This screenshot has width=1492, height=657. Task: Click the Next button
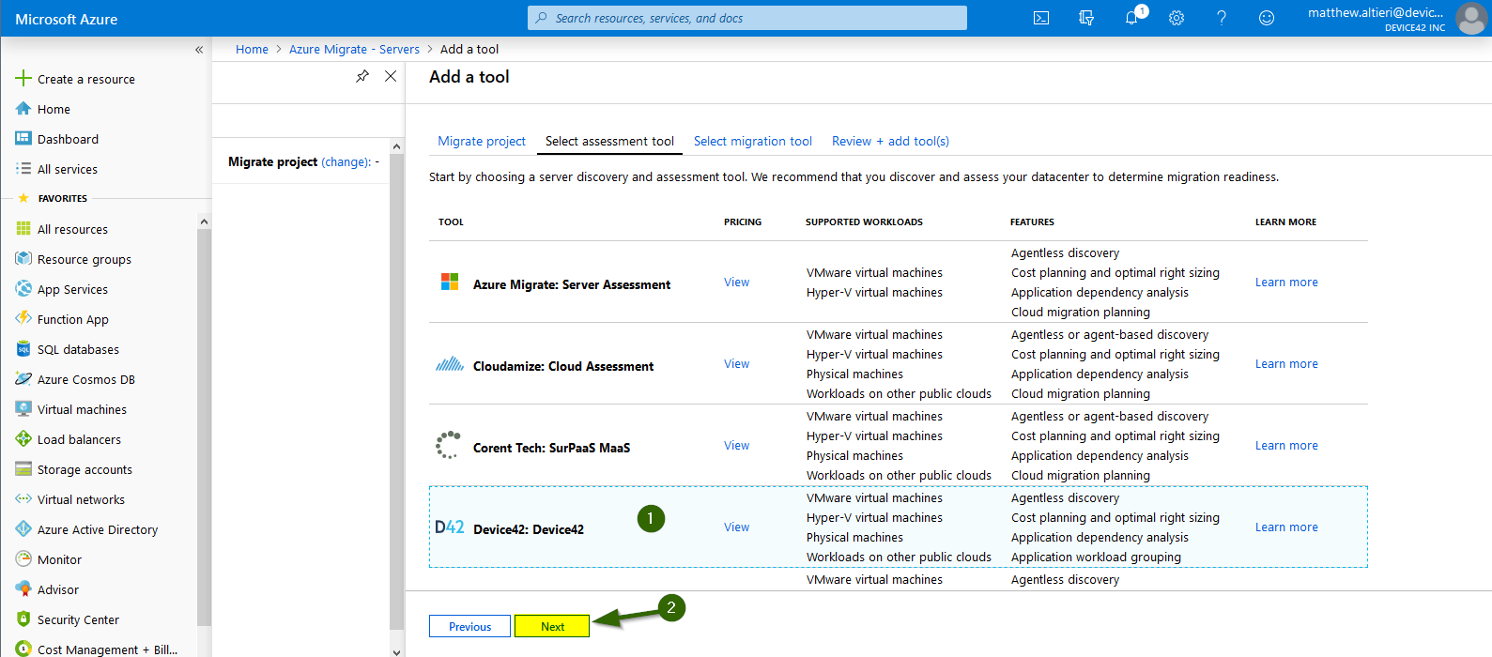[552, 626]
